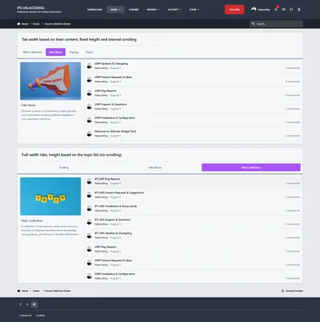320x322 pixels.
Task: Click the user avatar in header
Action: tap(254, 10)
